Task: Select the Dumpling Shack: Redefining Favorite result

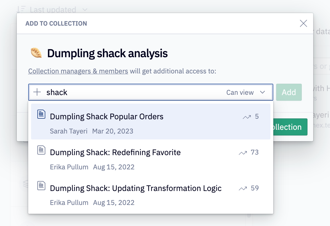Action: (115, 152)
